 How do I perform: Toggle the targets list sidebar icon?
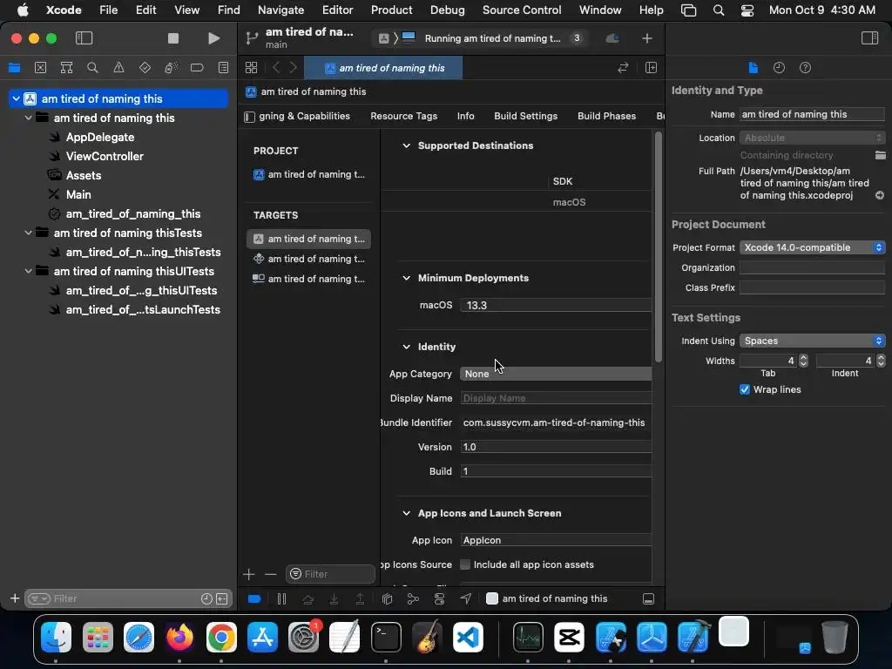point(249,117)
